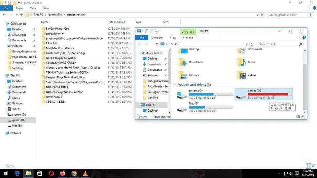Select the TEKKEN.7.Ultimate.Edition-CODEX folder
The width and height of the screenshot is (317, 178).
coord(67,72)
